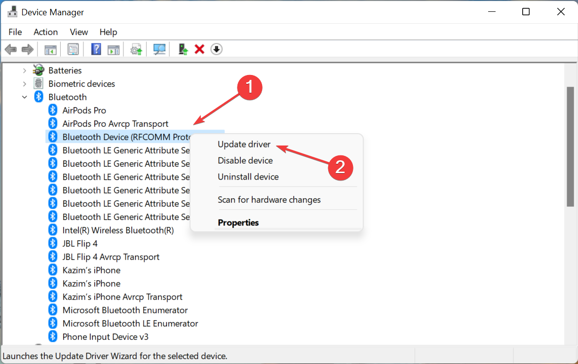This screenshot has width=578, height=364.
Task: Select Bluetooth Device (RFCOMM Protocol) row
Action: (135, 137)
